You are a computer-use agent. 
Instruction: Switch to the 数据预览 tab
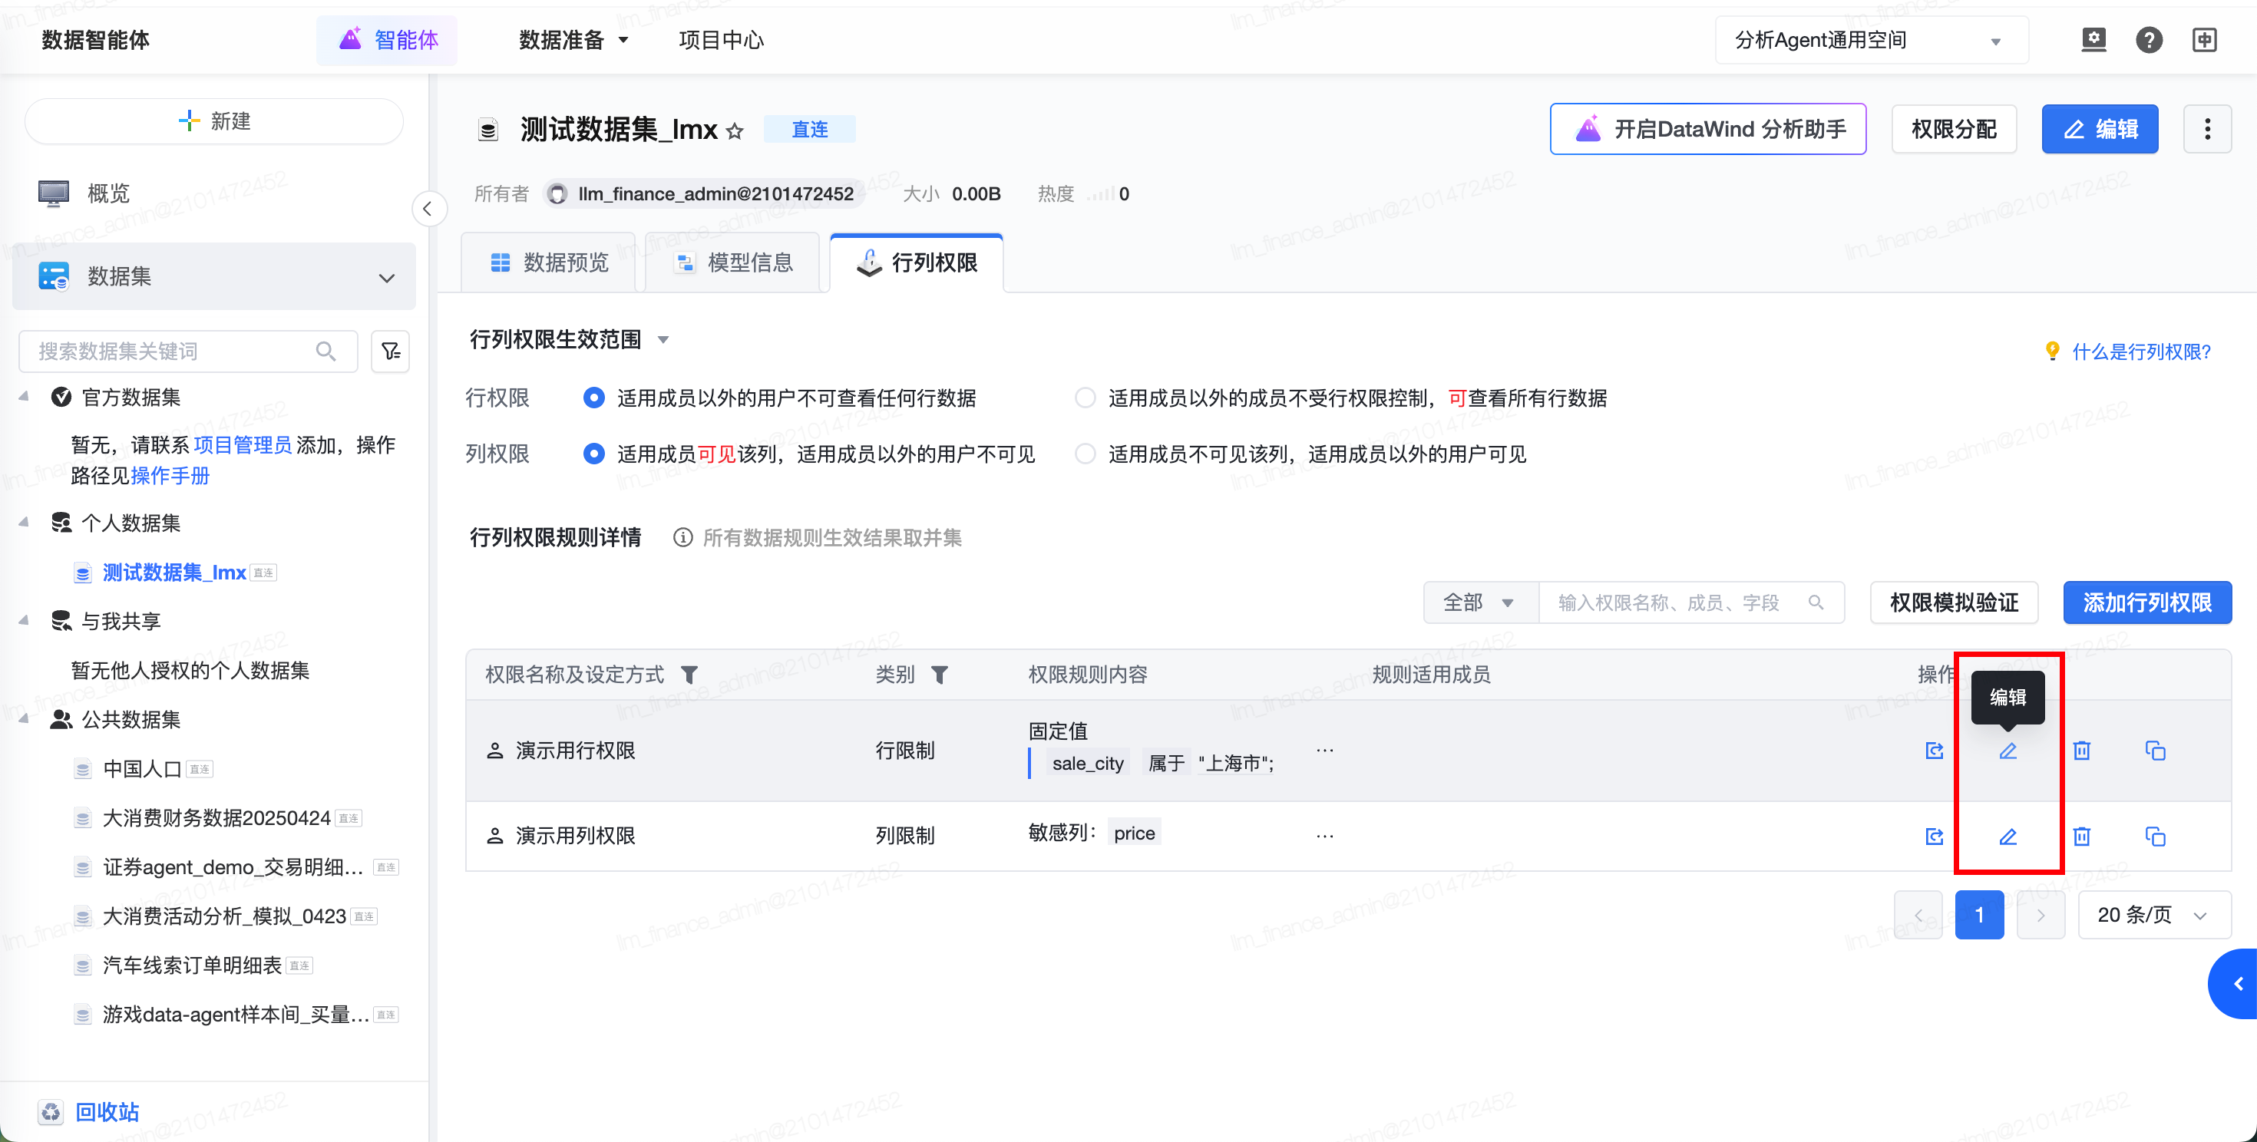tap(548, 262)
